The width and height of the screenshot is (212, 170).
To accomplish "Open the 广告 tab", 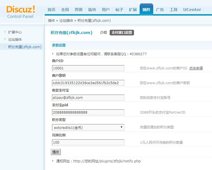I will click(x=160, y=10).
